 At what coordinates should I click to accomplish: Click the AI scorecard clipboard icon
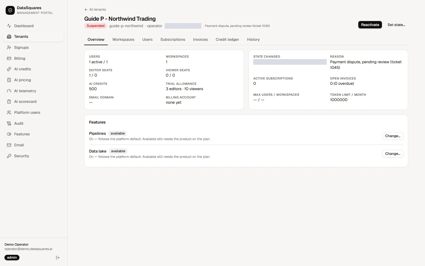point(9,102)
